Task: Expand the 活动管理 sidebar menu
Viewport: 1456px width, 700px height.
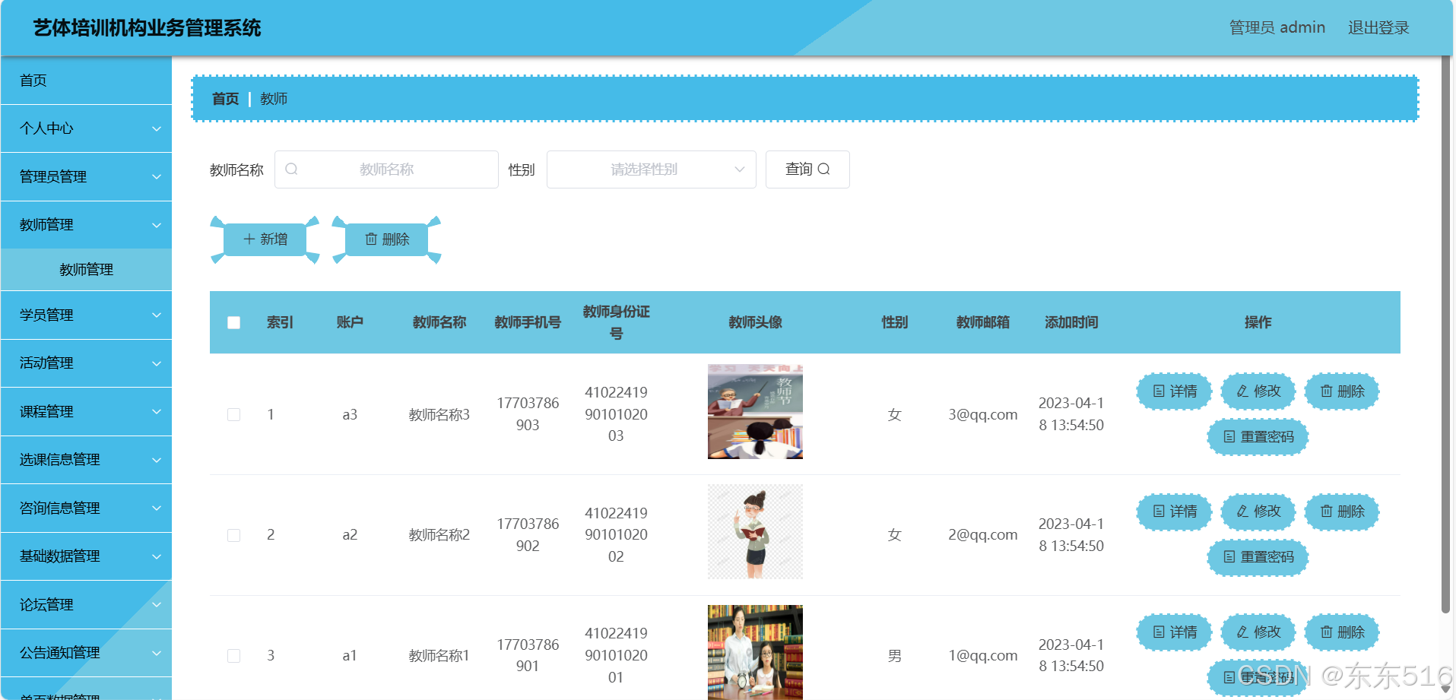Action: [86, 363]
